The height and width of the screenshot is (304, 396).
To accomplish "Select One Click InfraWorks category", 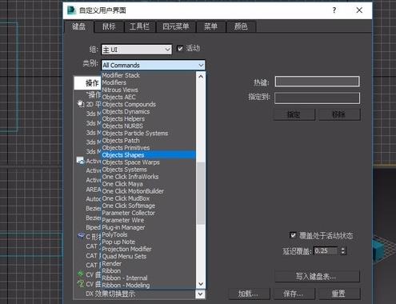I will click(130, 177).
